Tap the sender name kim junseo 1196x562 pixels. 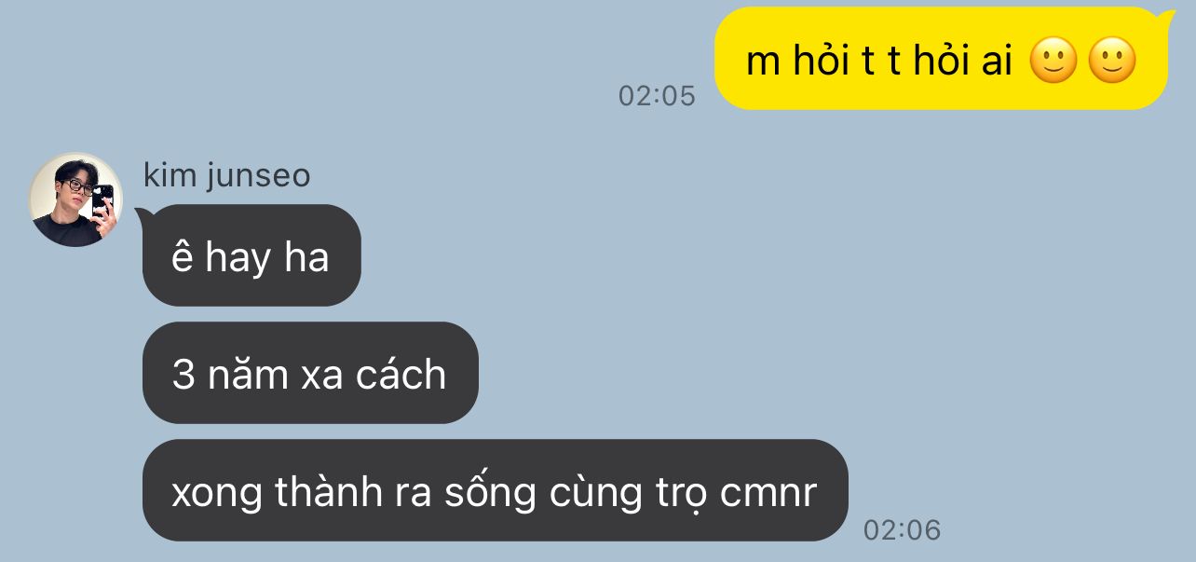pos(226,175)
